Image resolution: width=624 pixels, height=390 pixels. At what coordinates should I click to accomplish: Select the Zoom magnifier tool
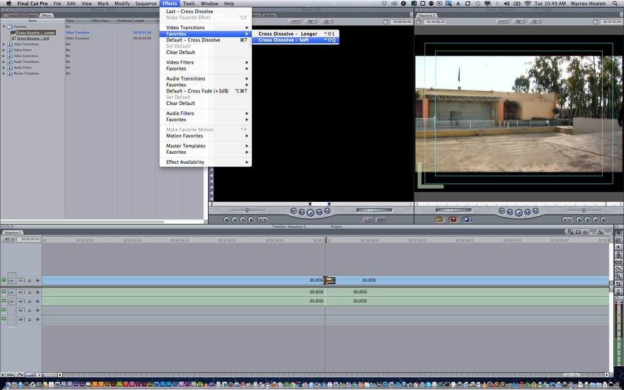pos(618,277)
